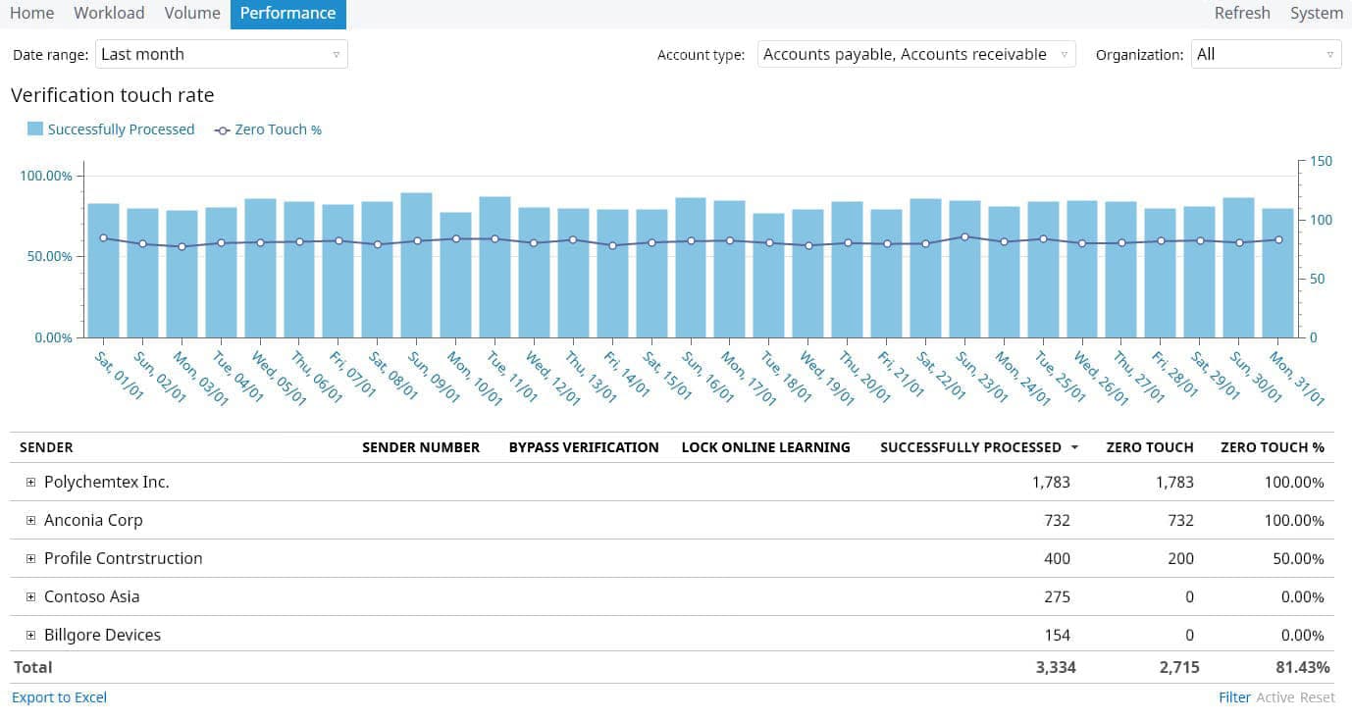
Task: Switch to the Workload tab
Action: [x=109, y=14]
